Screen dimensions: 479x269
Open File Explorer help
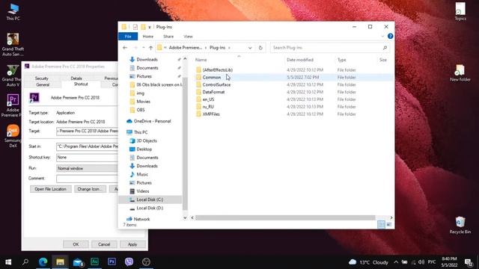click(390, 36)
